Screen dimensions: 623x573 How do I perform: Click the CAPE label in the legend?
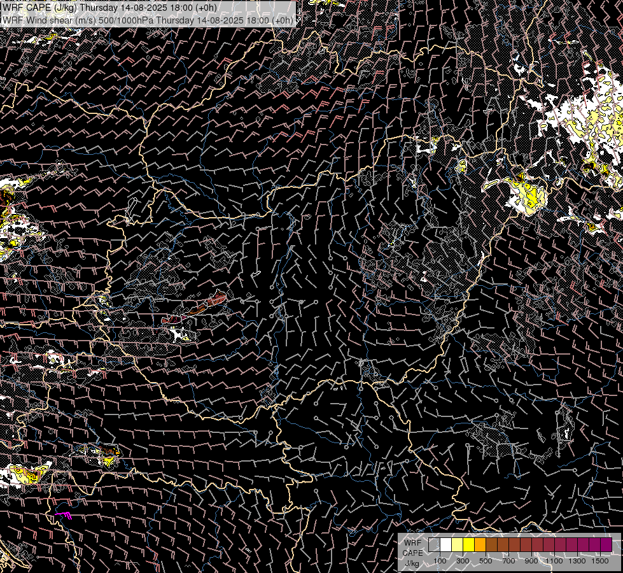(x=413, y=553)
